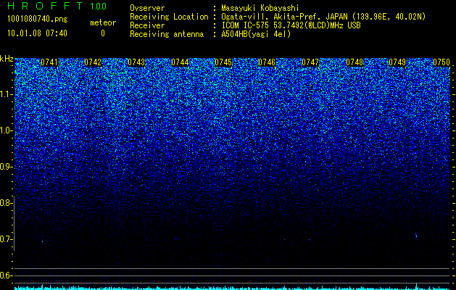
Task: Click the 0746 time marker
Action: pos(267,62)
